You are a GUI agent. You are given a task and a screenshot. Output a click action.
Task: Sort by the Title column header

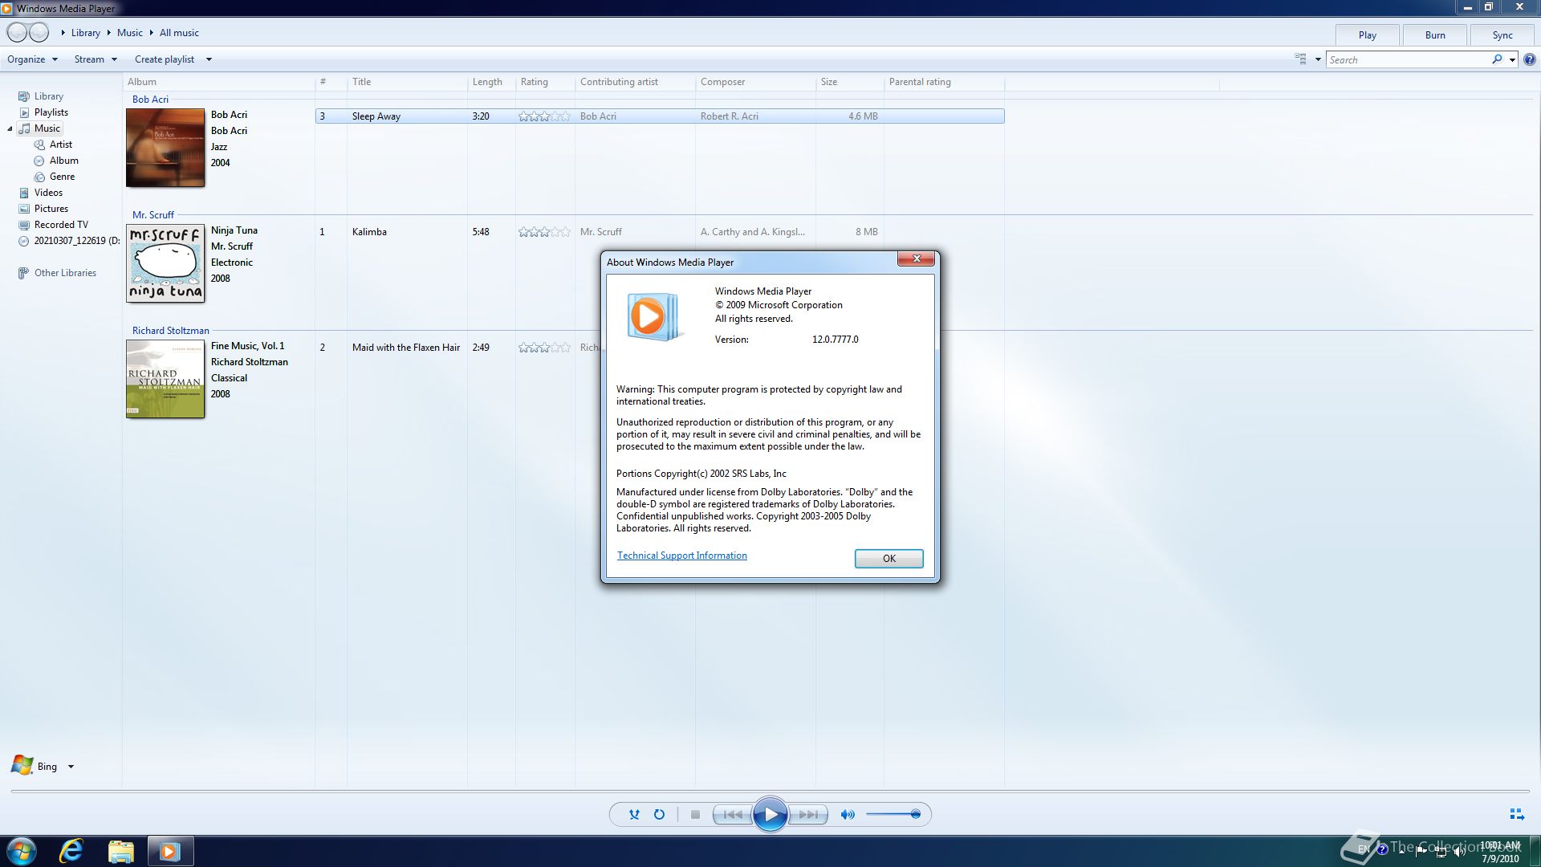click(407, 82)
